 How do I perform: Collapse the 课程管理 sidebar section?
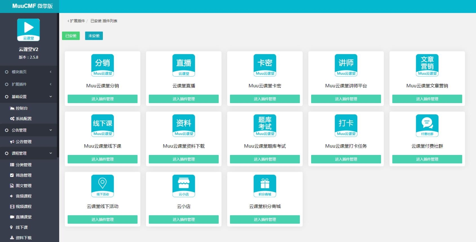(x=29, y=153)
